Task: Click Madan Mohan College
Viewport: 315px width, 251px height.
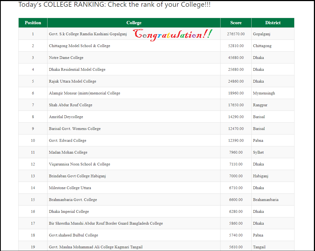Action: [x=68, y=152]
